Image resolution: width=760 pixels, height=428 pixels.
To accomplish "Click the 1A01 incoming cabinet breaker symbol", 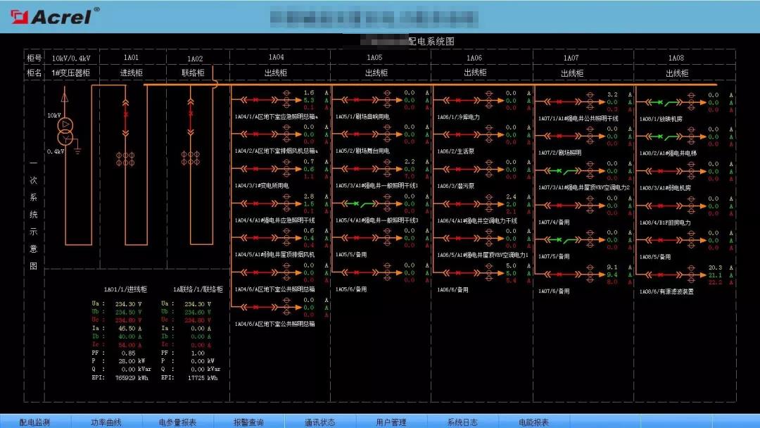I will [x=126, y=113].
